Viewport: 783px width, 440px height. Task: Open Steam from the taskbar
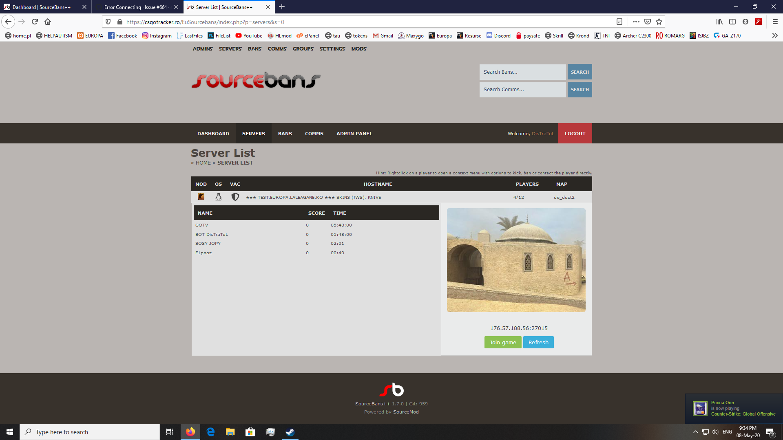point(290,432)
